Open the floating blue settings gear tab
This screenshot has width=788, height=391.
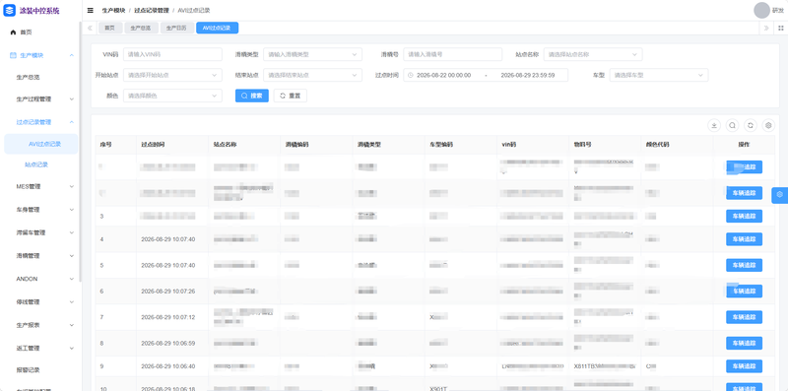(779, 194)
